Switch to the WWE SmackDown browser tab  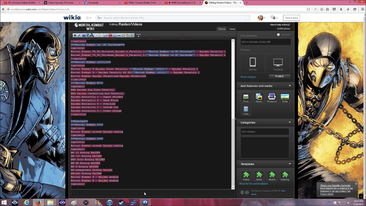click(x=183, y=3)
